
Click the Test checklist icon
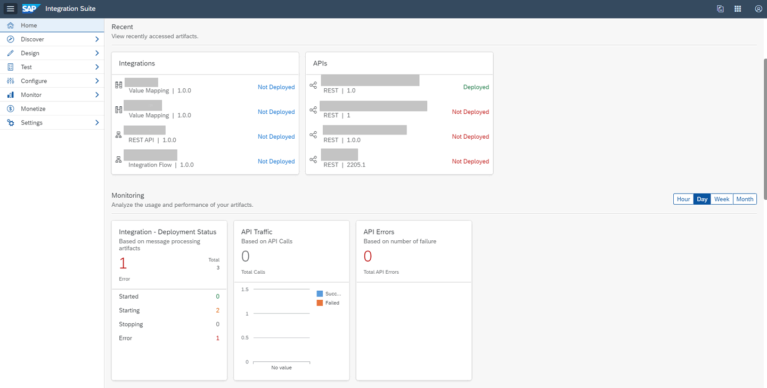11,67
